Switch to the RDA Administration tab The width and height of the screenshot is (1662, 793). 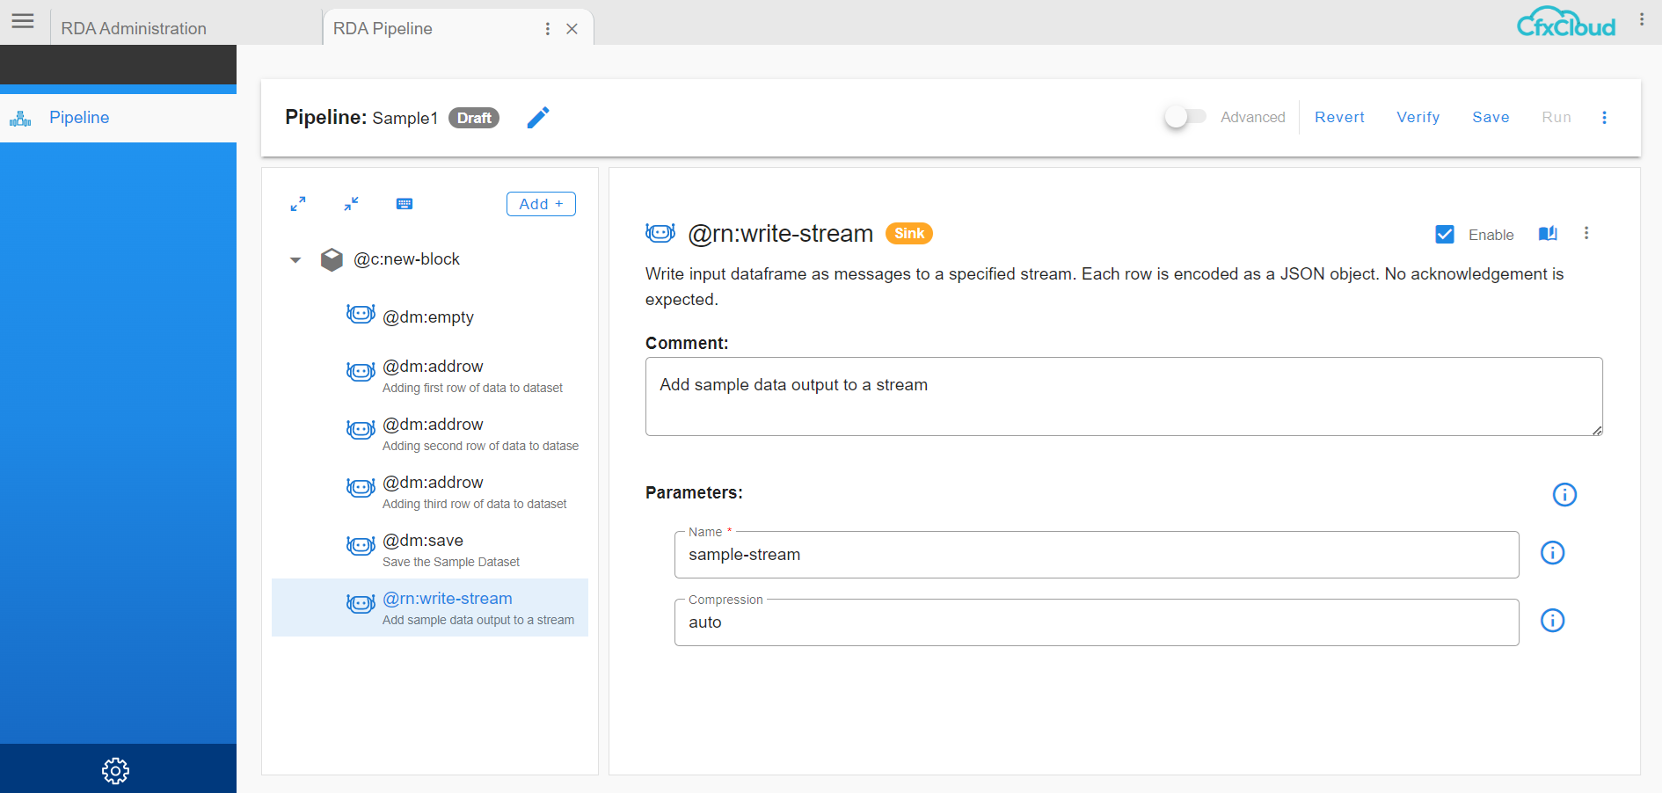point(134,27)
